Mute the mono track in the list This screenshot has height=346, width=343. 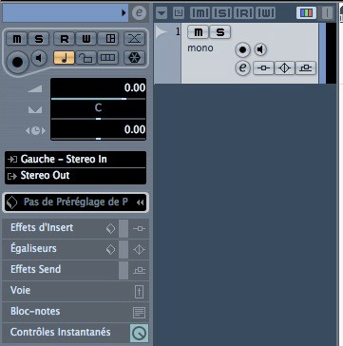(198, 32)
